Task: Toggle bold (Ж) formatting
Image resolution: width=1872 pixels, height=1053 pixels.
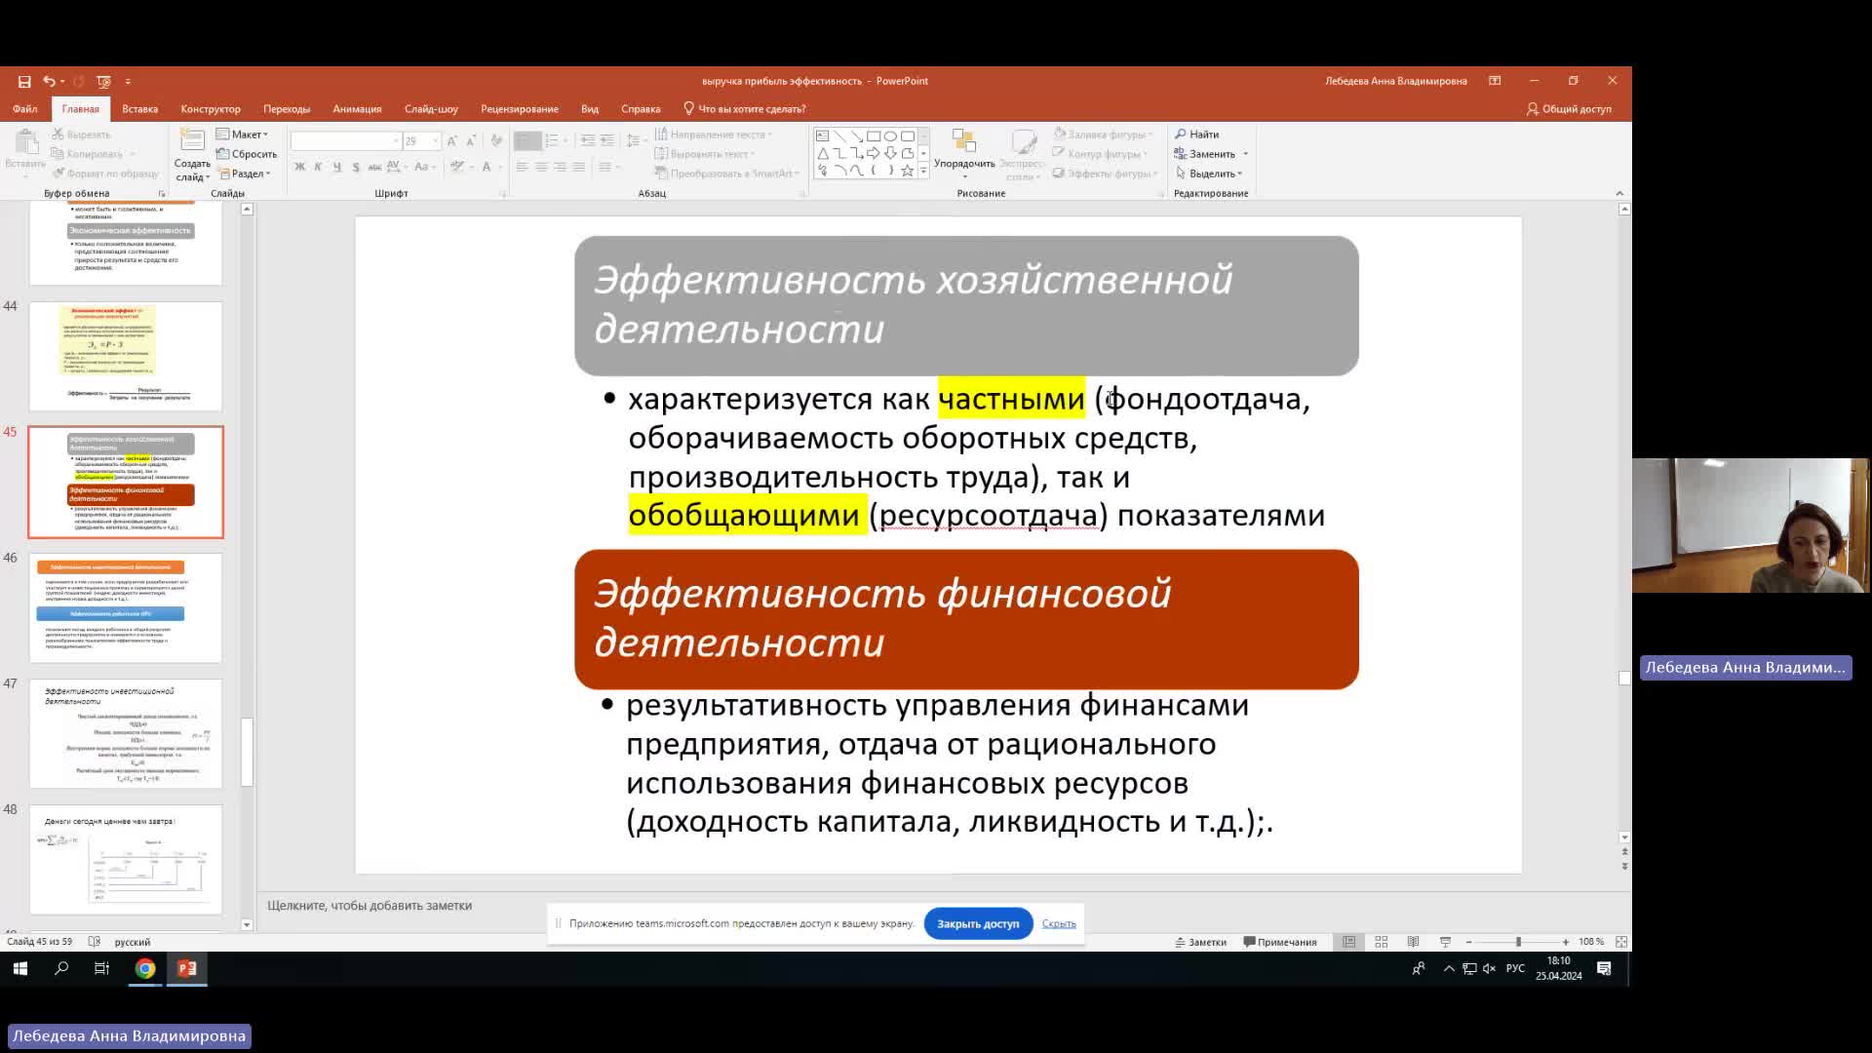Action: tap(299, 167)
